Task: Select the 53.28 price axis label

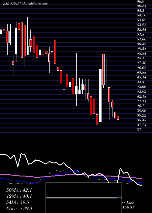Action: click(142, 25)
